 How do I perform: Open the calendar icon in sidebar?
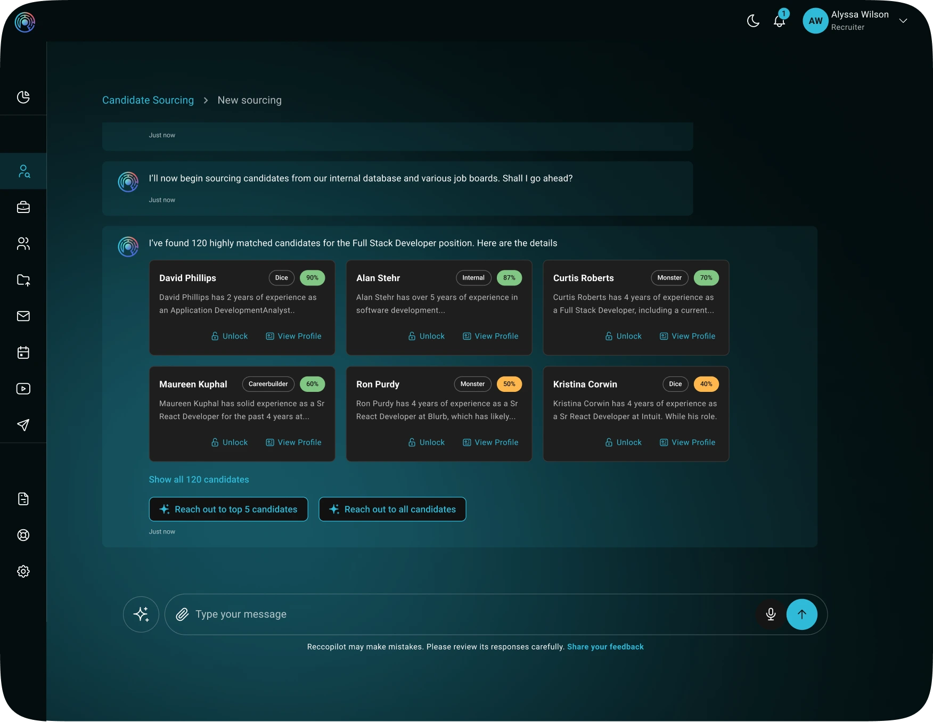[x=23, y=352]
